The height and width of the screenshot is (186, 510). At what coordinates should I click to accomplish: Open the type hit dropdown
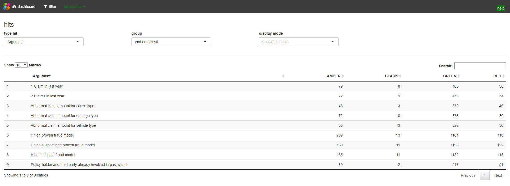tap(44, 42)
